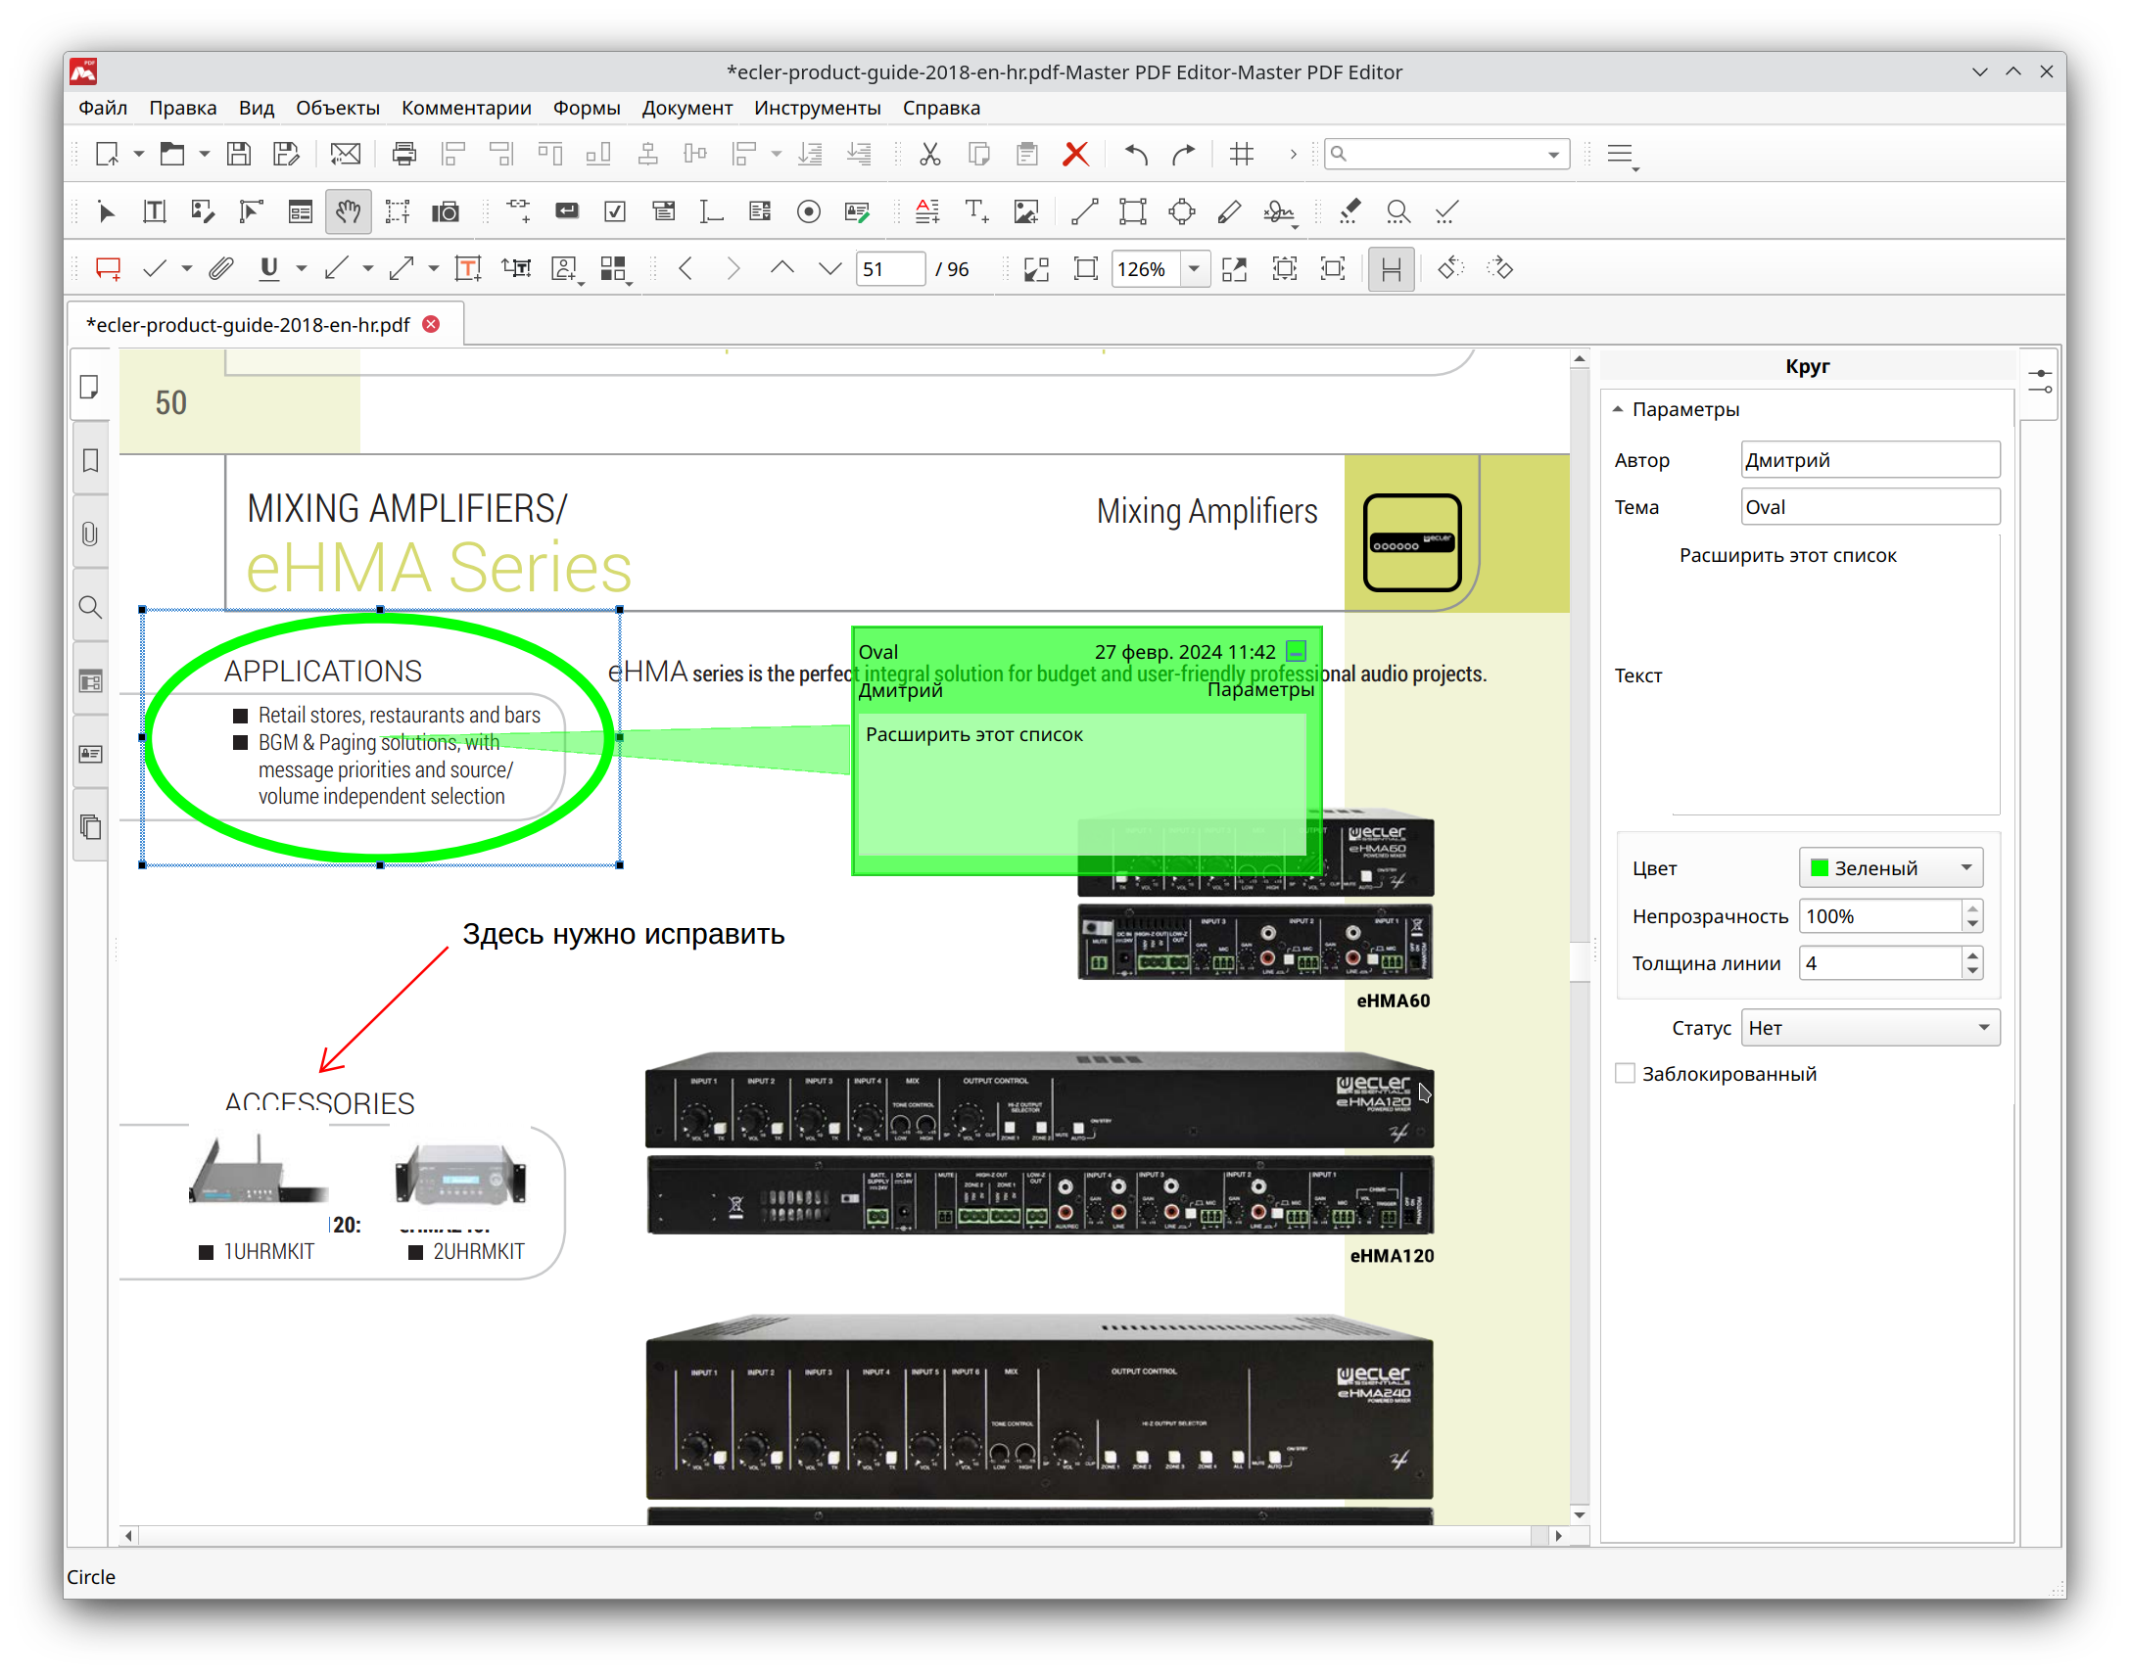Click the Автор input field
This screenshot has height=1674, width=2130.
point(1870,460)
